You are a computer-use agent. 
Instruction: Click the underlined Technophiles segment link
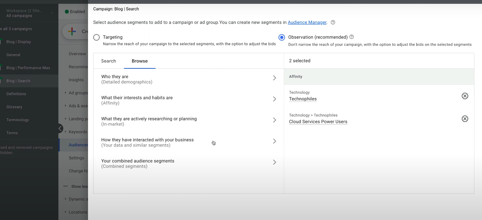click(x=303, y=99)
